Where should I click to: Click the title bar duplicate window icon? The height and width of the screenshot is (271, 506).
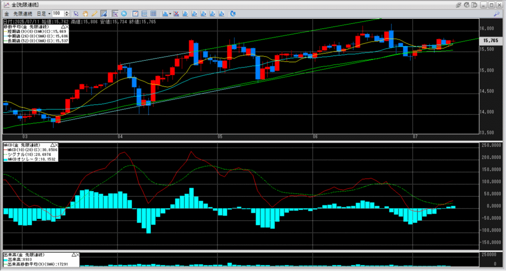(474, 5)
